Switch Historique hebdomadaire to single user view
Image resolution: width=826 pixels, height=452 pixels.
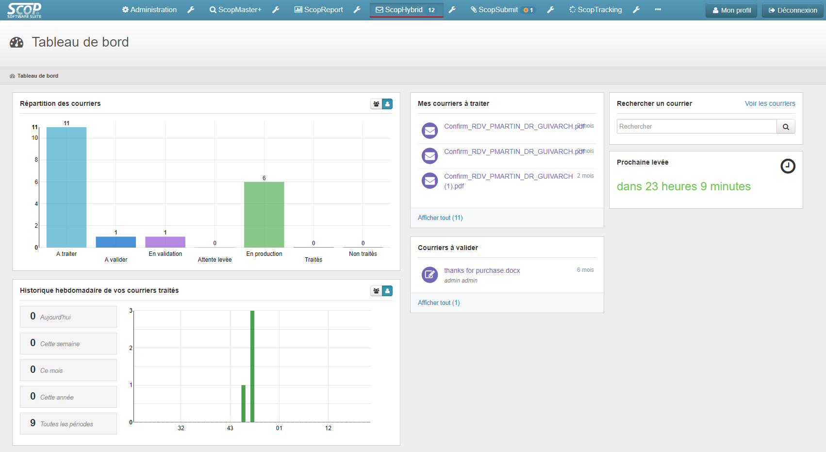[387, 291]
